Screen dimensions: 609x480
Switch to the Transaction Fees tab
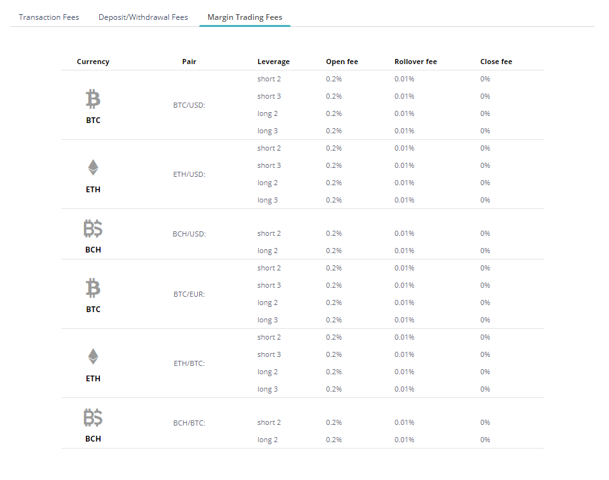[49, 17]
